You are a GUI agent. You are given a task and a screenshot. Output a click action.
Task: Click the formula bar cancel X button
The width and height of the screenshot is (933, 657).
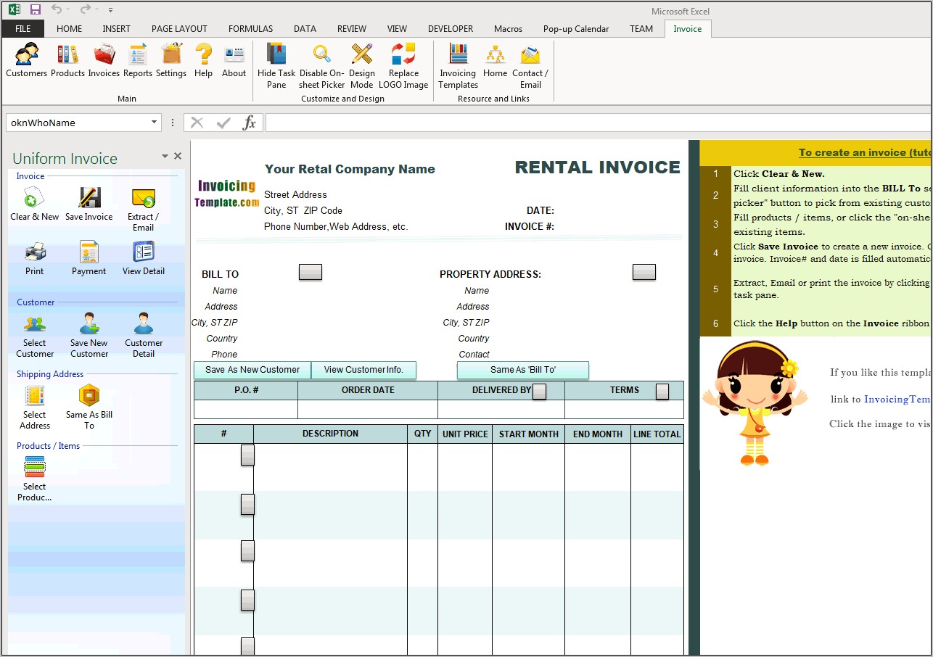(197, 123)
